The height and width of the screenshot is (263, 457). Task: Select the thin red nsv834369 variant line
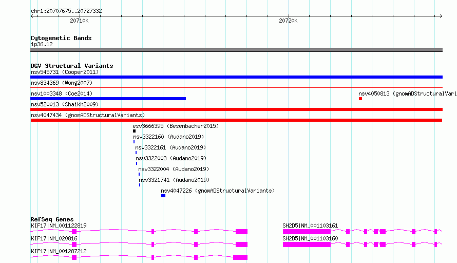236,87
